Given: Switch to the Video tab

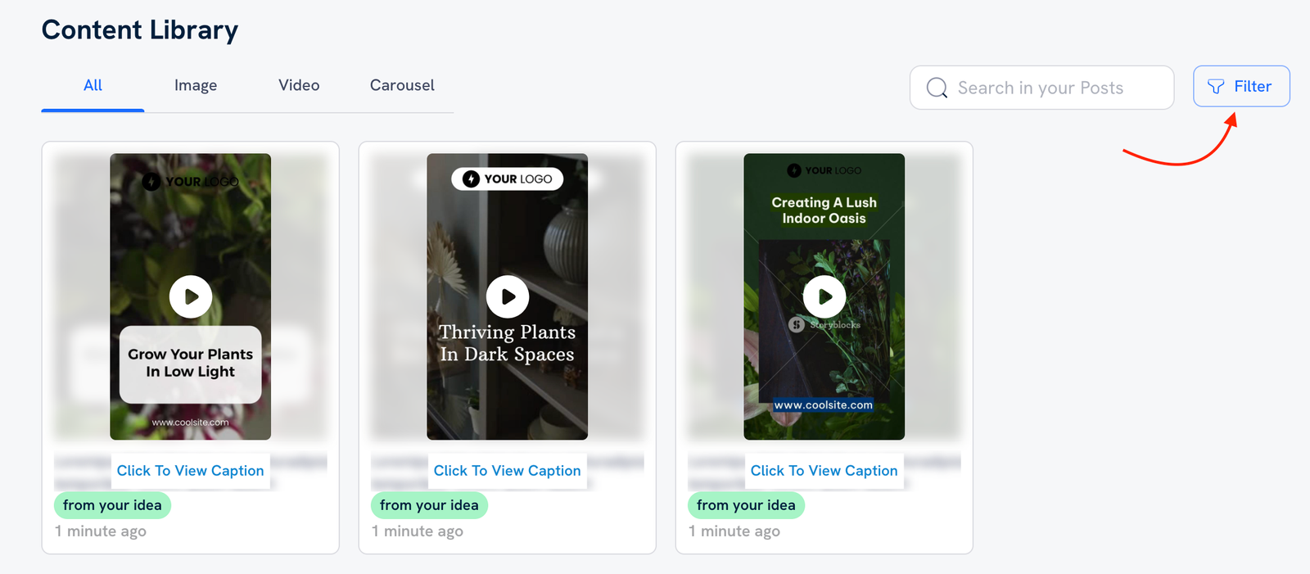Looking at the screenshot, I should [298, 85].
